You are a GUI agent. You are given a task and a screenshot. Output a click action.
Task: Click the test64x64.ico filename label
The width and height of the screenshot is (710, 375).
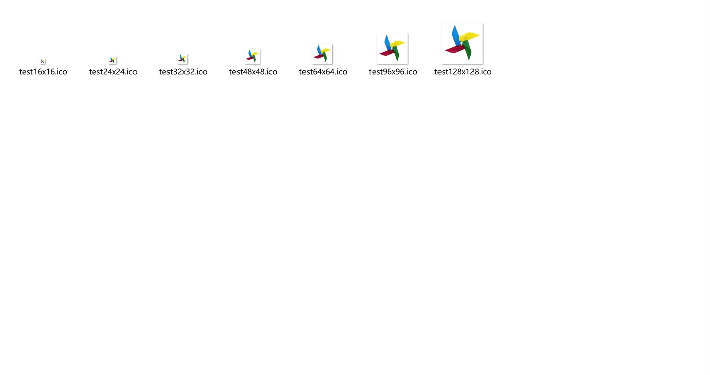(323, 72)
